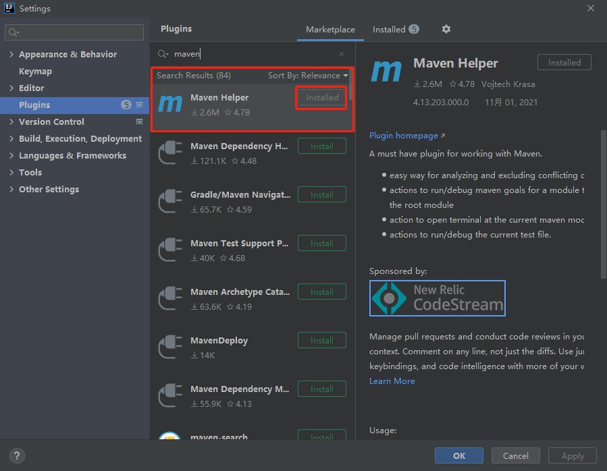
Task: Clear the maven plugin search text
Action: tap(342, 54)
